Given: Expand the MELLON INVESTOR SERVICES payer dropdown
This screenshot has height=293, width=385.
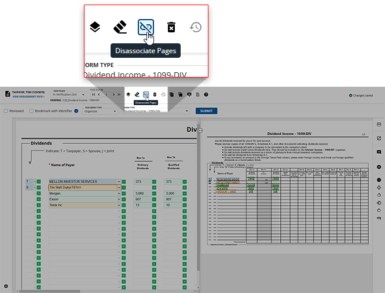Looking at the screenshot, I should pyautogui.click(x=119, y=181).
